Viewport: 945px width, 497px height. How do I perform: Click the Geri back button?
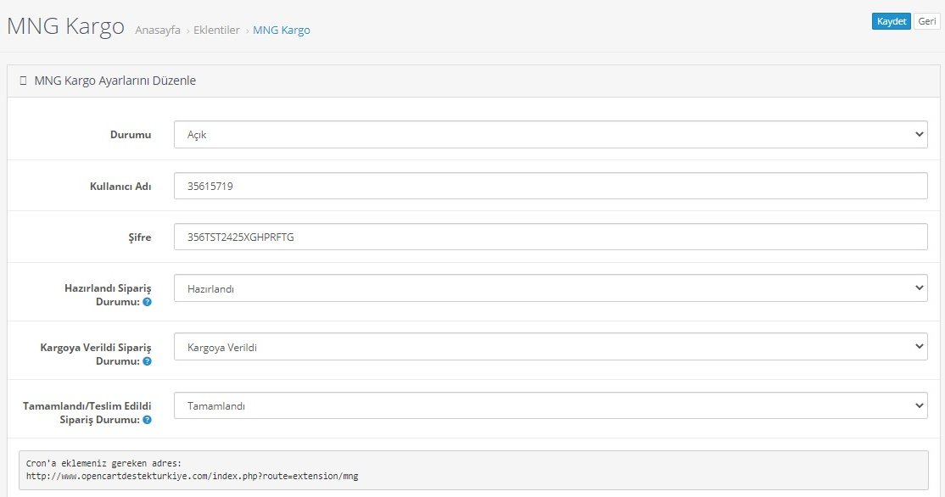click(927, 21)
